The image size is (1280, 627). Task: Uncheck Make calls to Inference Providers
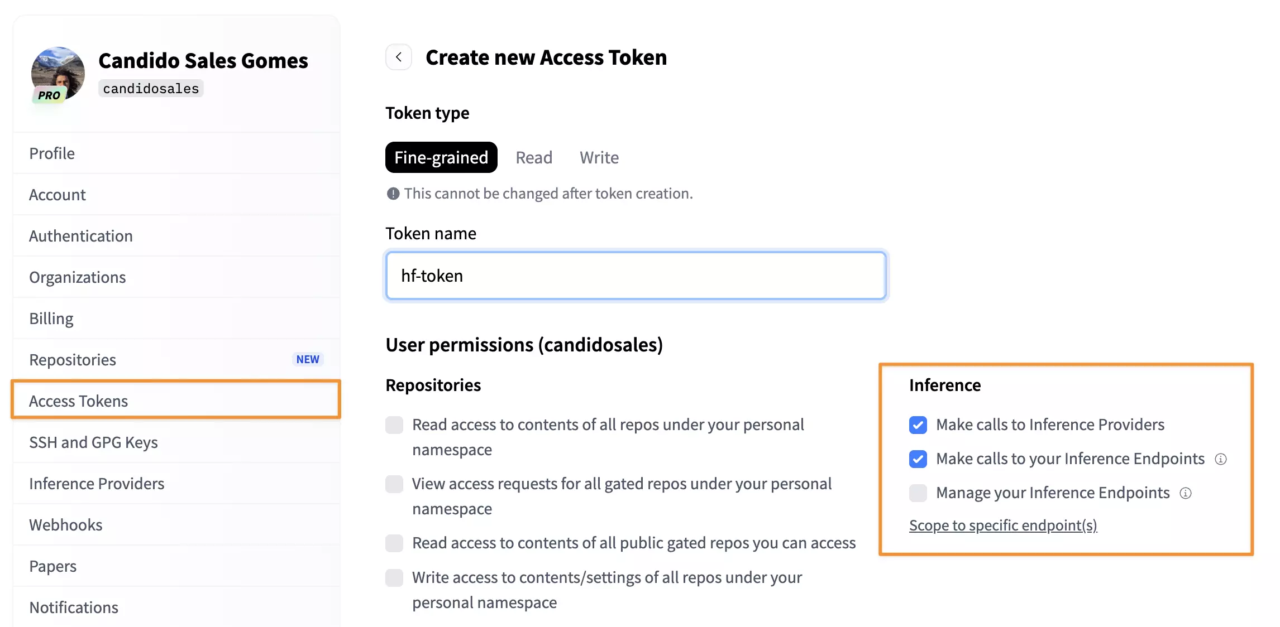point(918,425)
